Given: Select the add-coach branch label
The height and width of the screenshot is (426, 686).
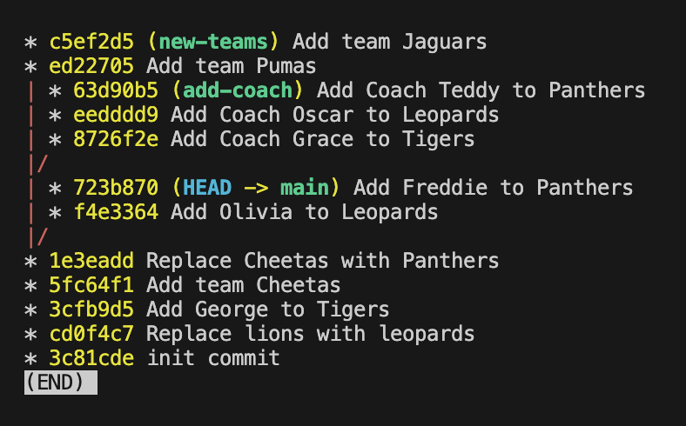Looking at the screenshot, I should click(238, 90).
